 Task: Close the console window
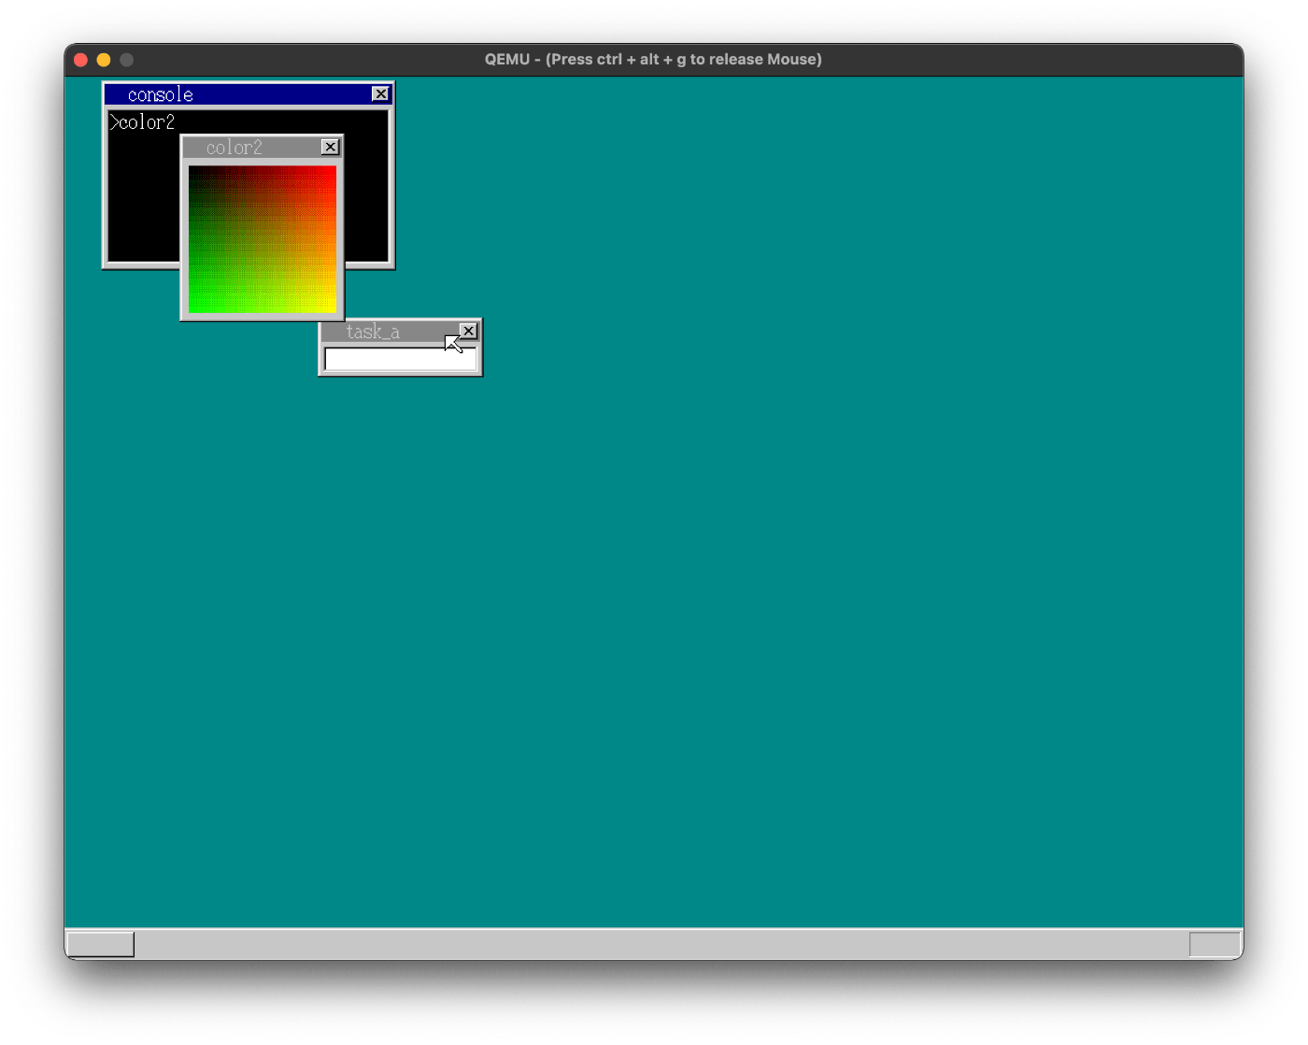(380, 94)
